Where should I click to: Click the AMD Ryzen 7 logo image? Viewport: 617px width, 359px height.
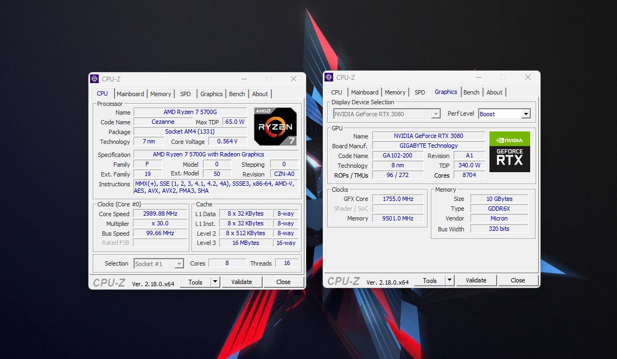(x=276, y=127)
